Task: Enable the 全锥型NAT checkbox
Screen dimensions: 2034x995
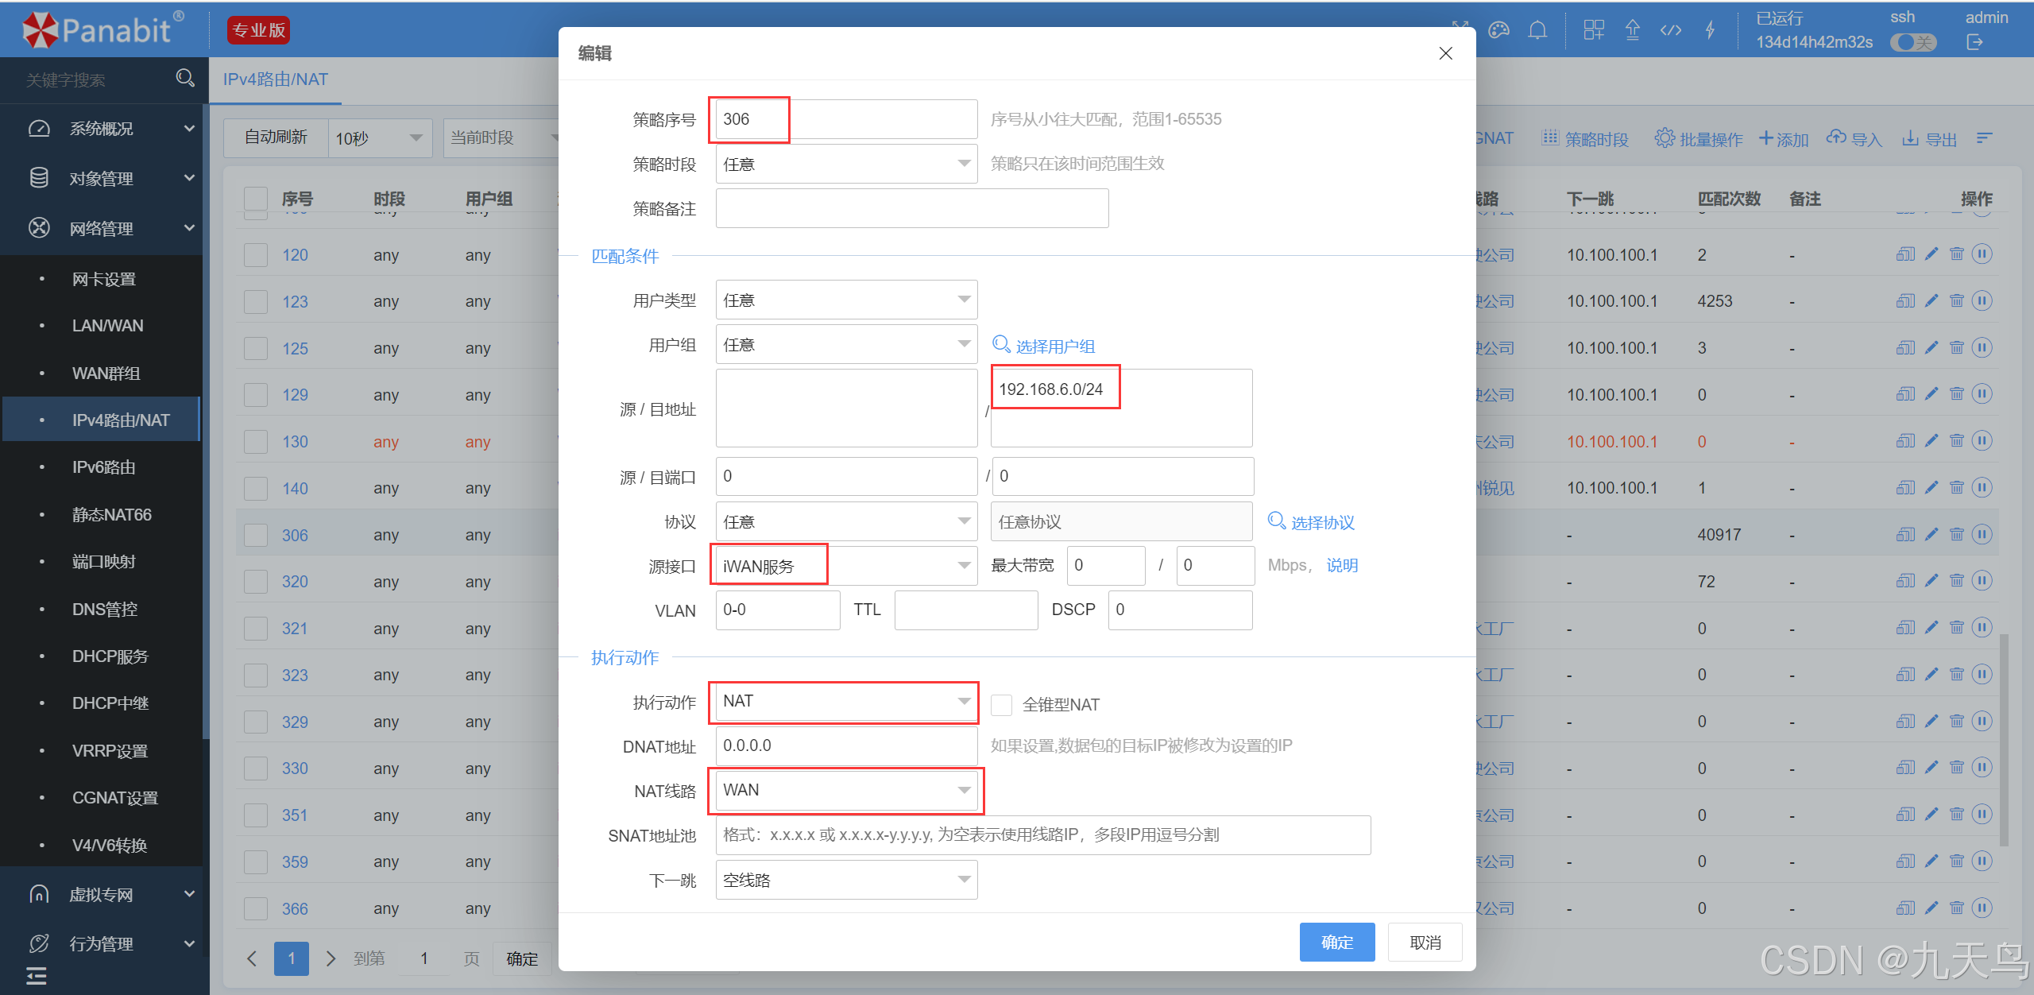Action: 1001,704
